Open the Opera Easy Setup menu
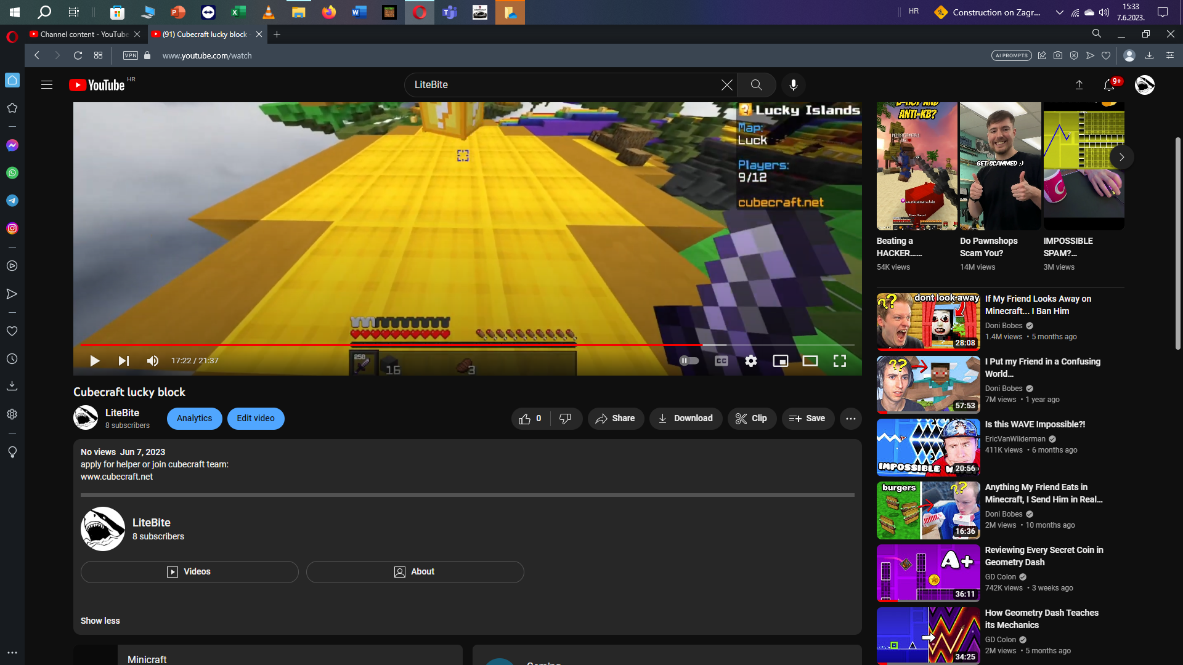1183x665 pixels. click(x=1170, y=55)
